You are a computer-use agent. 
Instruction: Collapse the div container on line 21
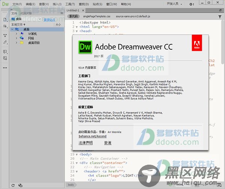(76, 163)
